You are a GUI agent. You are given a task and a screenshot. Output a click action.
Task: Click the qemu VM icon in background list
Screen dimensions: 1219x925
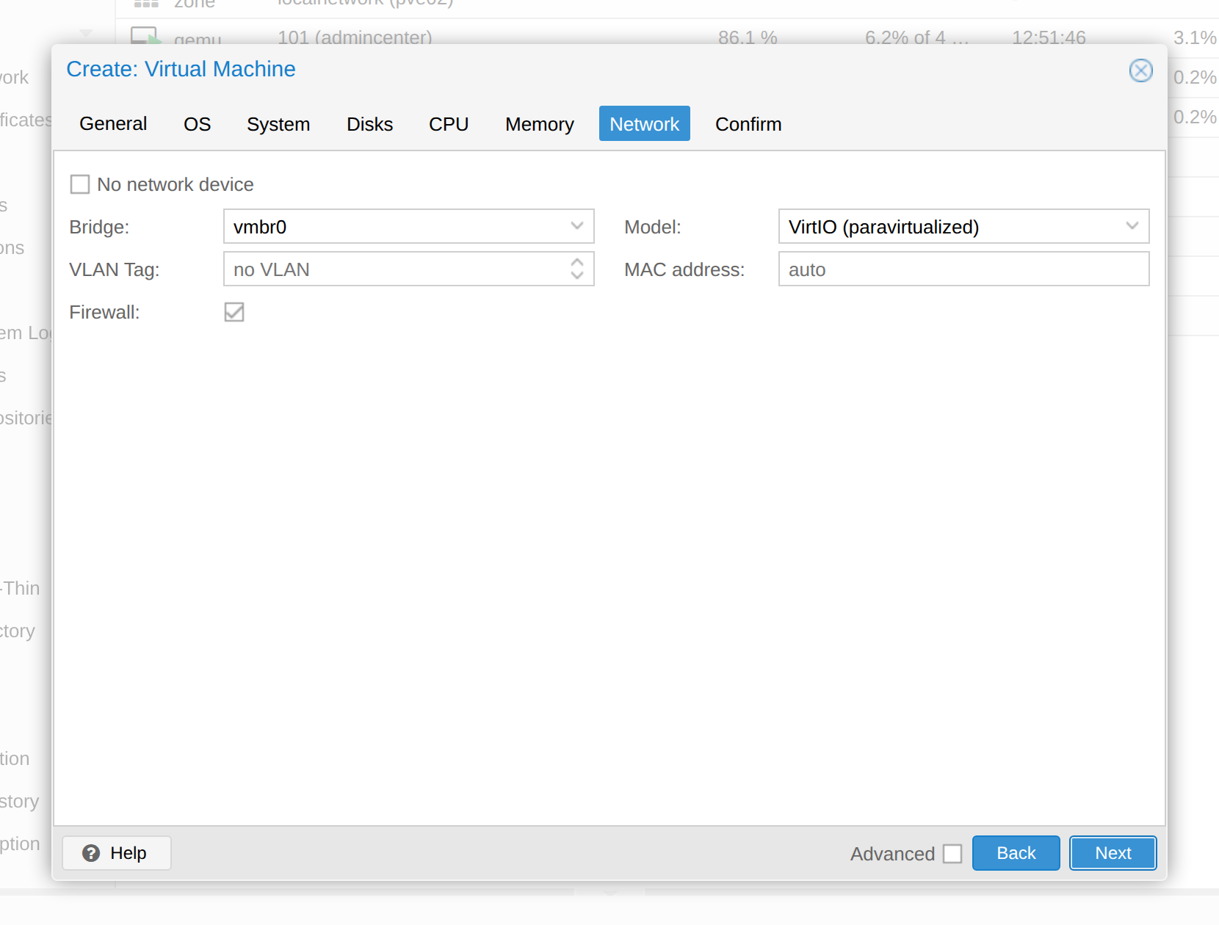pyautogui.click(x=145, y=35)
